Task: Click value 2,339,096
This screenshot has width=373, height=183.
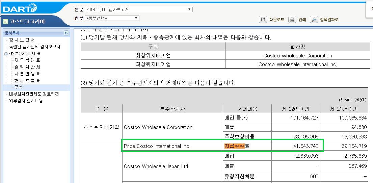Action: 307,156
